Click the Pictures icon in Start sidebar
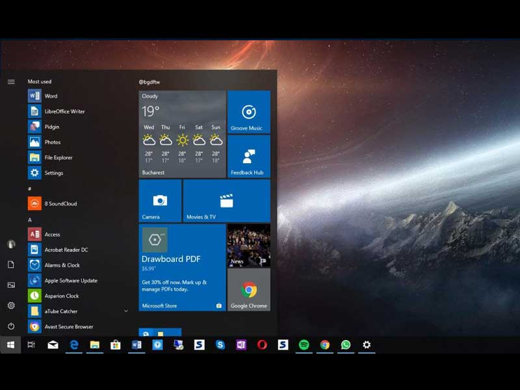 pos(11,285)
